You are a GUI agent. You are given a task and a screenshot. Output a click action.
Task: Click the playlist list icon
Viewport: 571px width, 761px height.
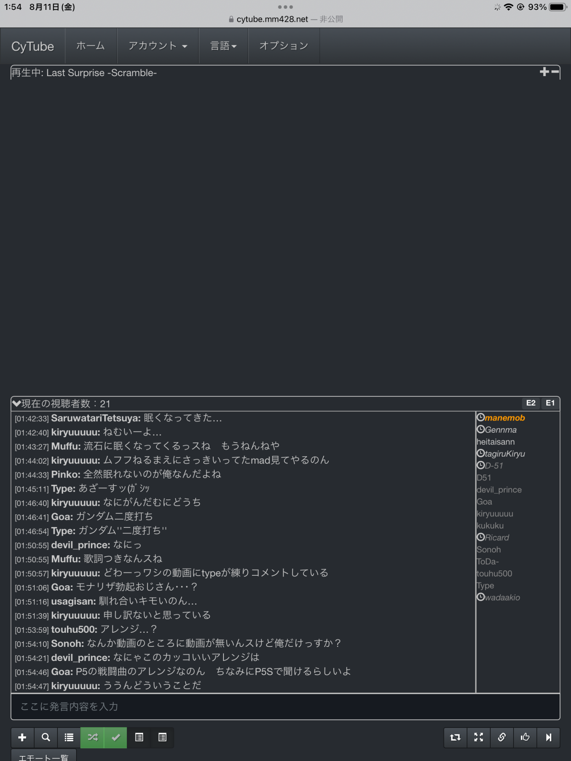coord(69,737)
